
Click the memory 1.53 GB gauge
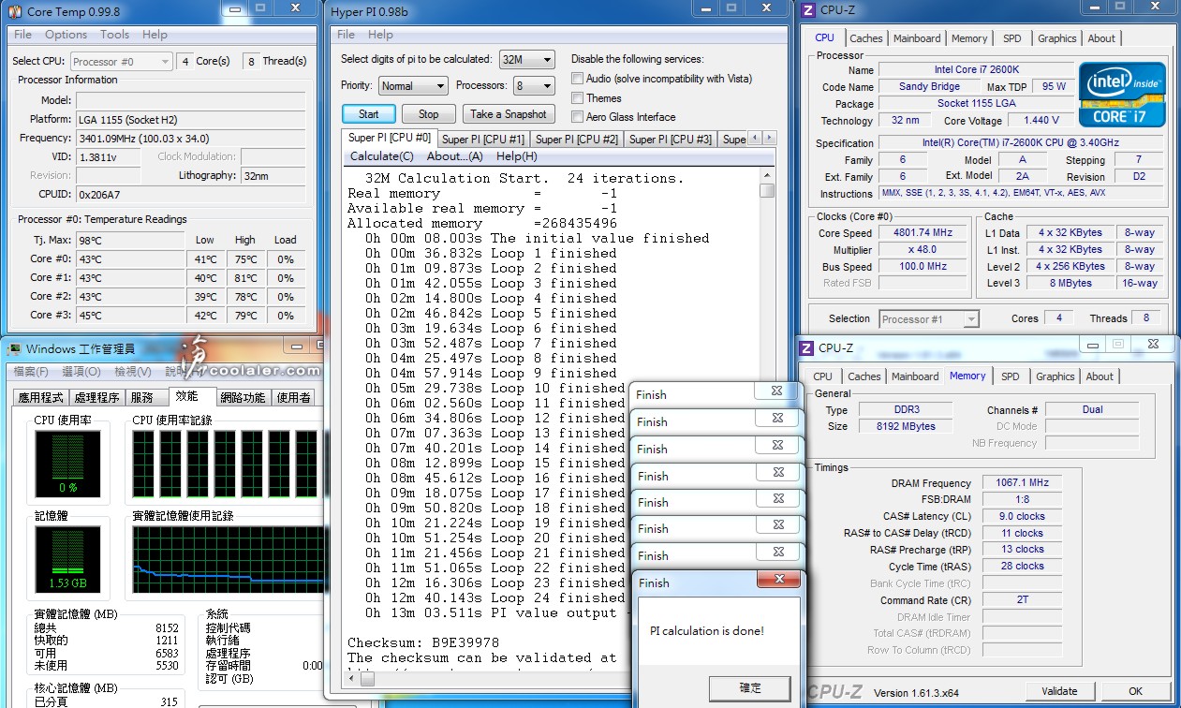pos(68,558)
